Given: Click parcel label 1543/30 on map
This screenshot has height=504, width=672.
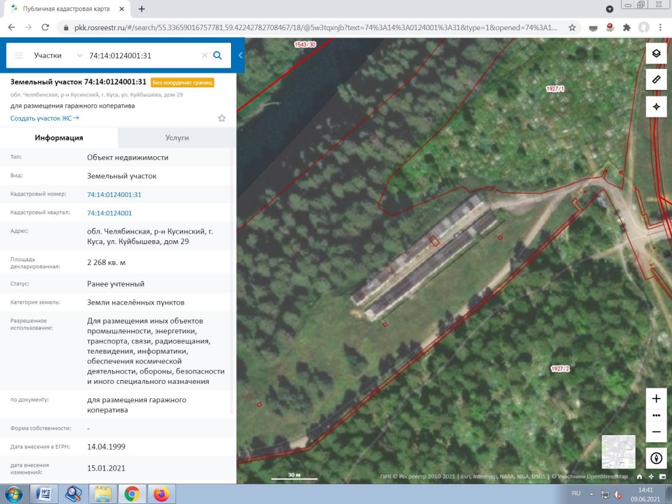Looking at the screenshot, I should (x=305, y=44).
